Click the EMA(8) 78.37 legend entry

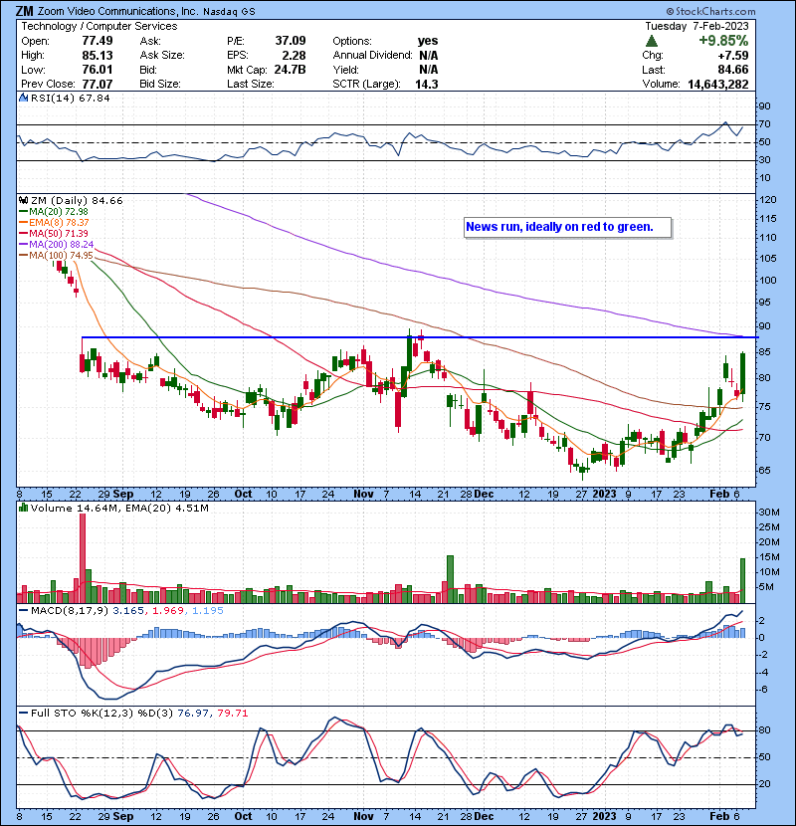(x=54, y=223)
